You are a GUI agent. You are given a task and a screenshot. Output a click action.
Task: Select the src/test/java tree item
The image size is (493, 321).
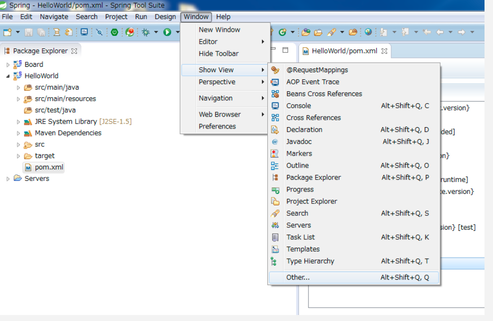pos(55,110)
